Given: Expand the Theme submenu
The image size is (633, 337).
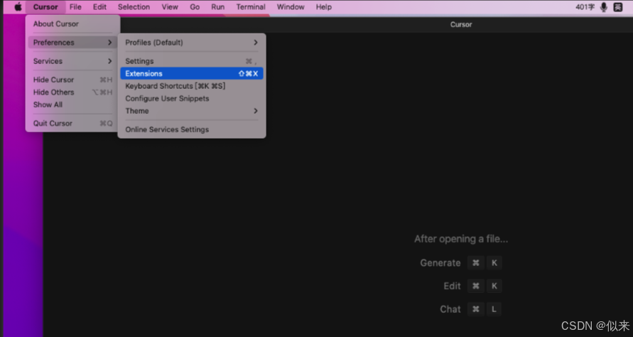Looking at the screenshot, I should tap(192, 111).
